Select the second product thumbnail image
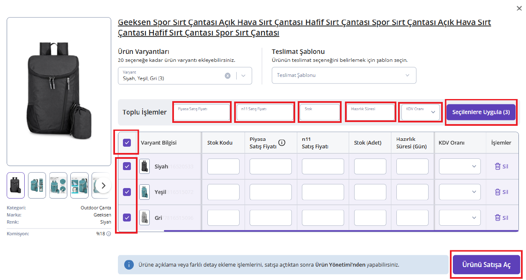 click(37, 185)
